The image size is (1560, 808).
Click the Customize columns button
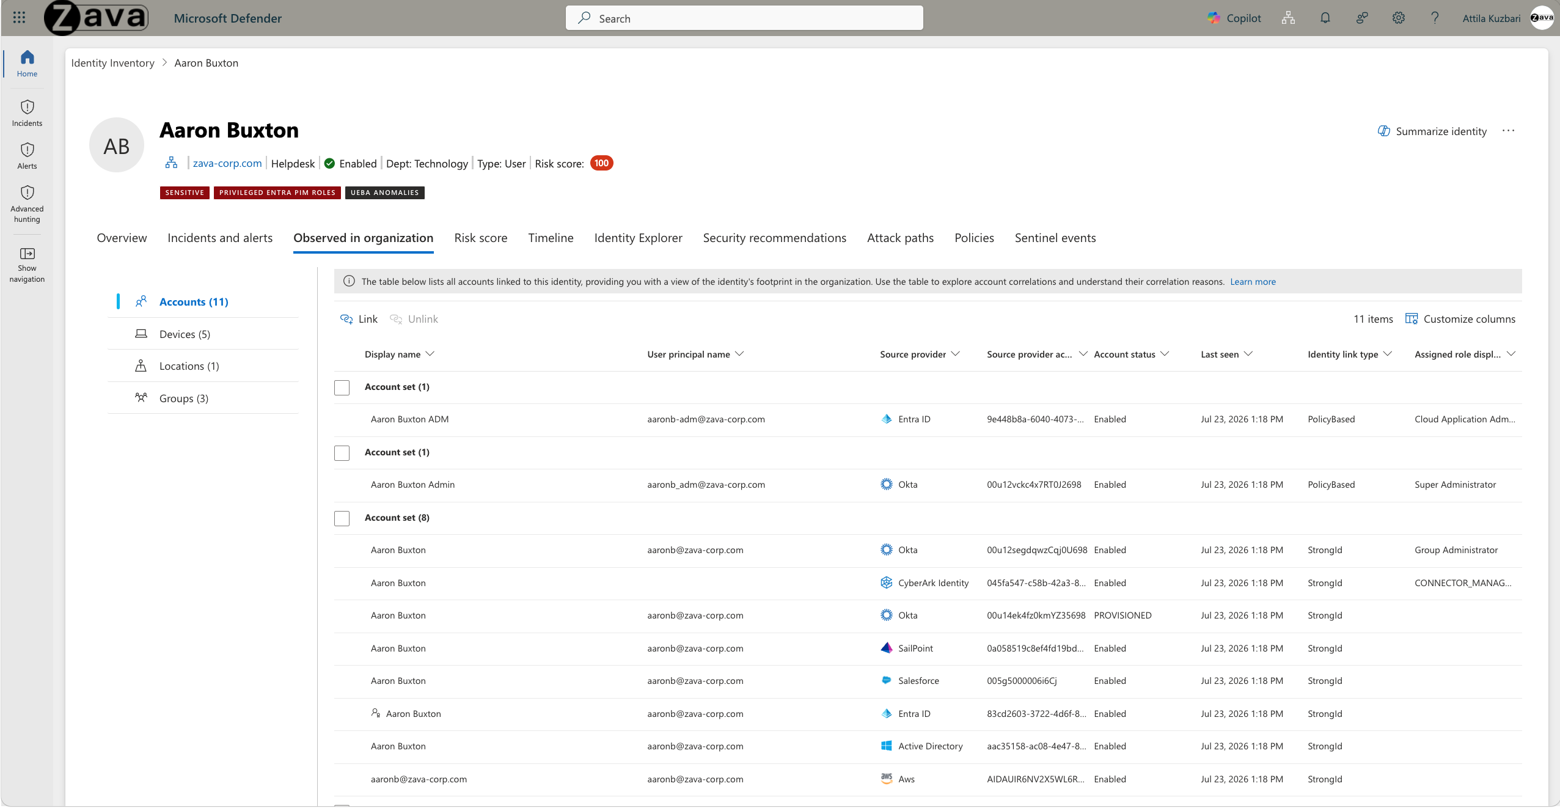click(1460, 318)
